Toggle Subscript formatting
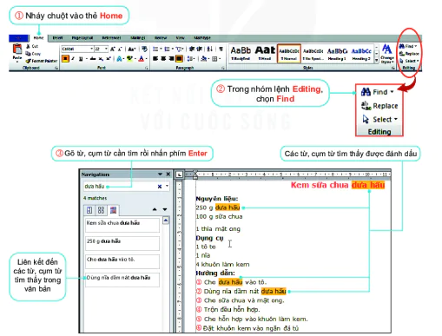This screenshot has width=442, height=336. (x=101, y=59)
